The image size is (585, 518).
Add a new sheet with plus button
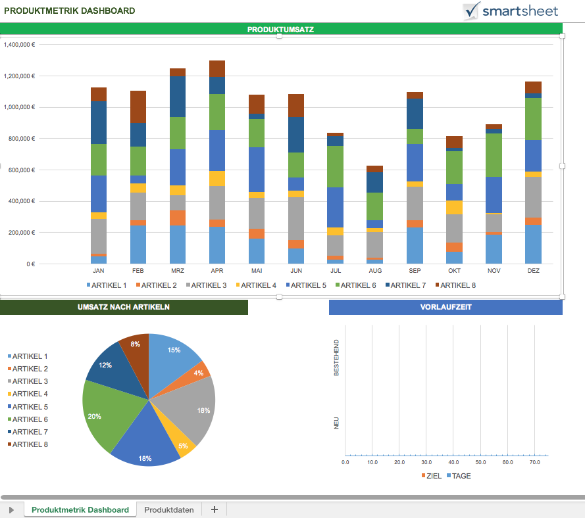point(214,509)
